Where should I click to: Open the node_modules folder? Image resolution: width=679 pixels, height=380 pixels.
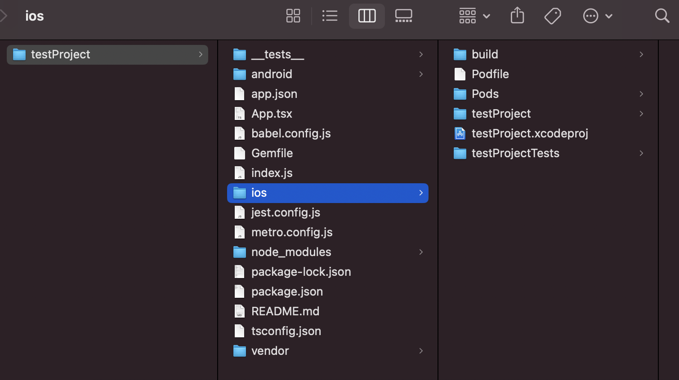[328, 252]
